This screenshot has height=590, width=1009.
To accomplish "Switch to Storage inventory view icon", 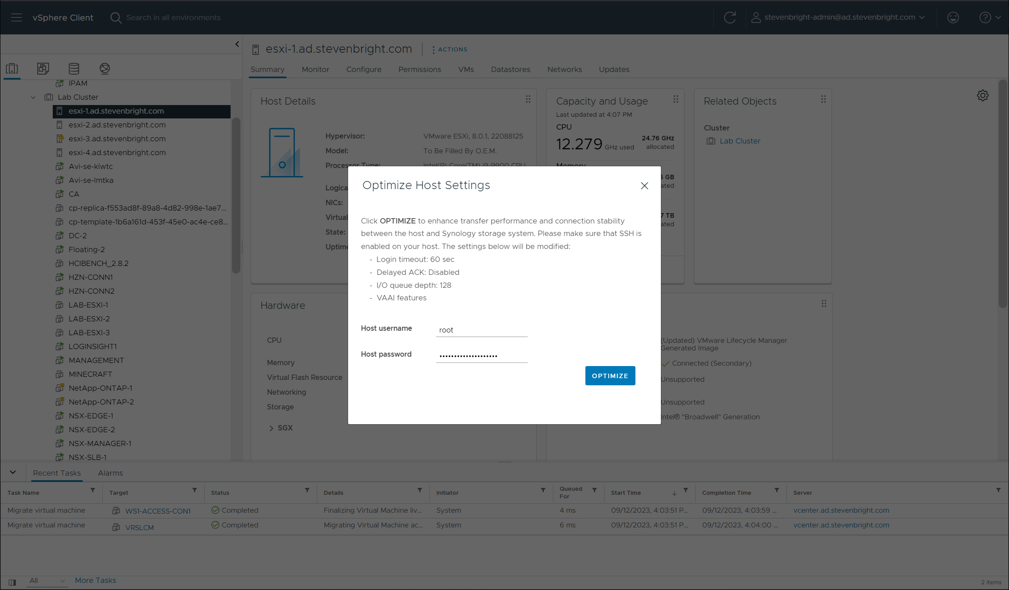I will point(74,68).
